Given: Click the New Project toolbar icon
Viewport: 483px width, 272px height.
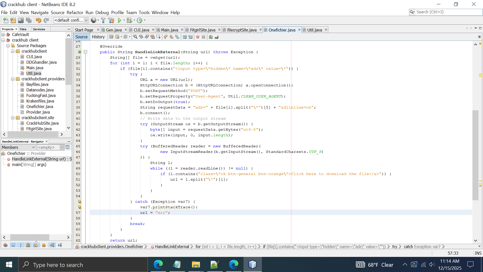Looking at the screenshot, I should coord(13,20).
